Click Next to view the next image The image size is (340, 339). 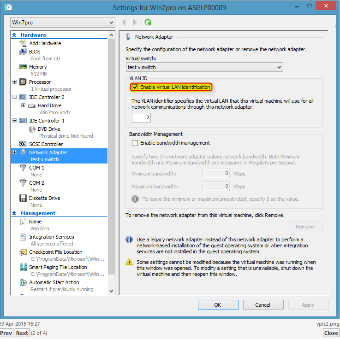(22, 333)
